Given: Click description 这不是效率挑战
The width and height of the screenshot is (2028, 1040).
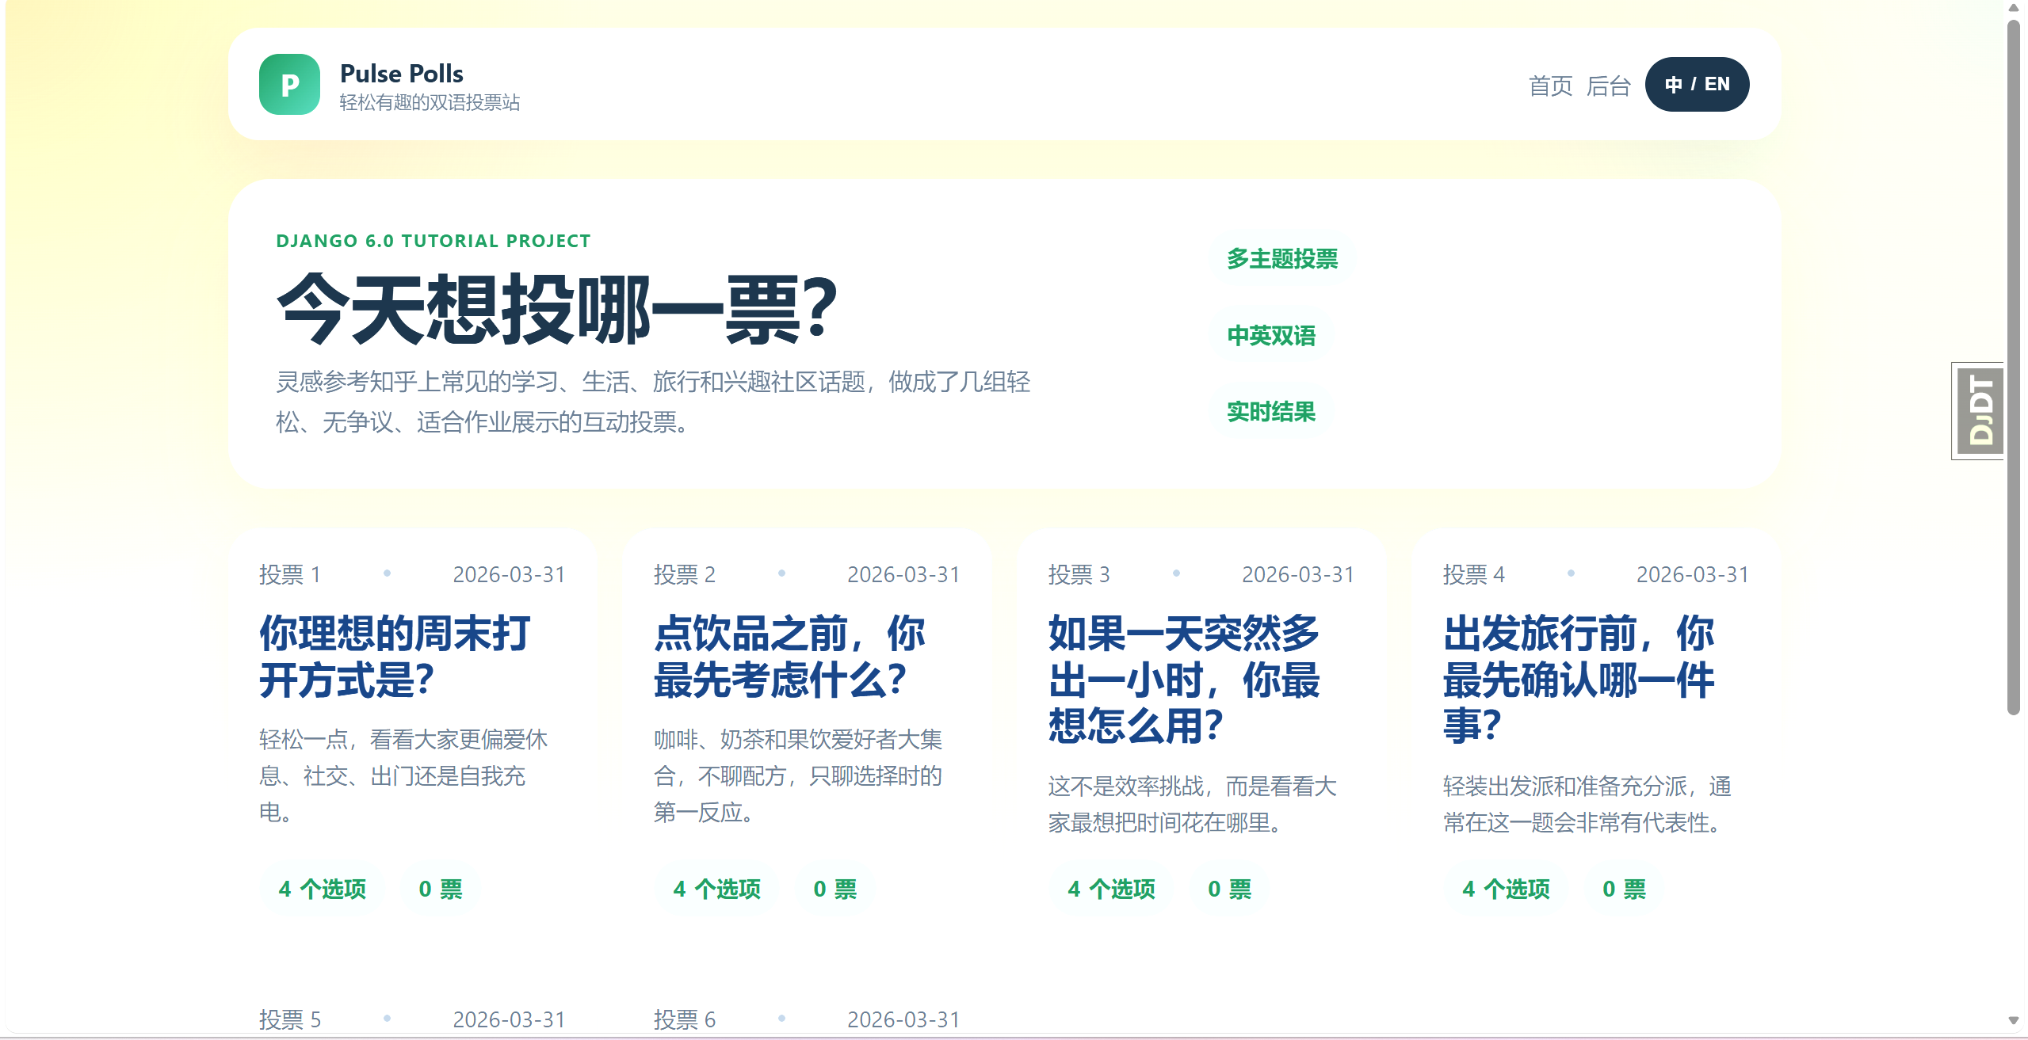Looking at the screenshot, I should [1193, 804].
